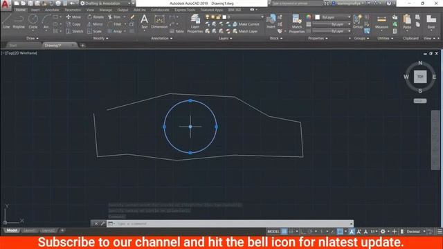This screenshot has width=443, height=249.
Task: Click the object color wheel icon in Properties
Action: [x=309, y=17]
